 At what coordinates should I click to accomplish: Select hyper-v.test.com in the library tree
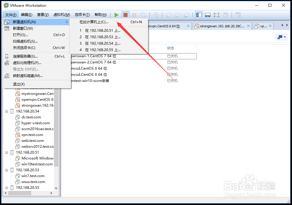coord(36,123)
